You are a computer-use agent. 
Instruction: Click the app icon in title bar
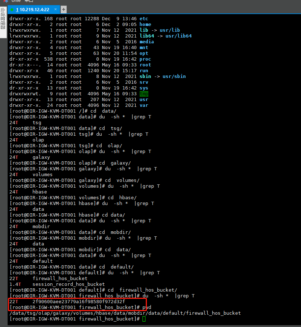point(5,1)
